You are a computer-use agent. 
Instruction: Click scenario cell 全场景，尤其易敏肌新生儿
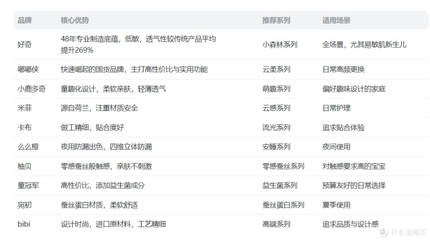tap(364, 45)
